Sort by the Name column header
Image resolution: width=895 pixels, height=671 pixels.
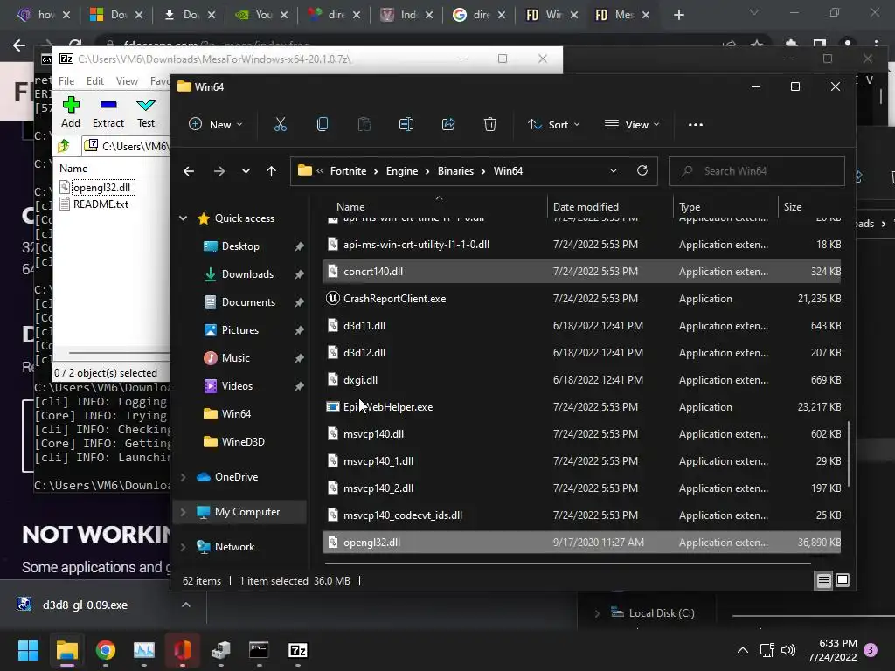pyautogui.click(x=350, y=207)
